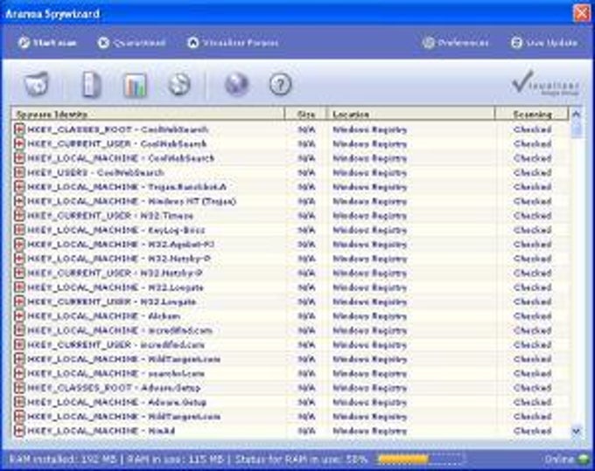The height and width of the screenshot is (471, 595).
Task: Click the Visualizer checkmark logo
Action: click(545, 83)
